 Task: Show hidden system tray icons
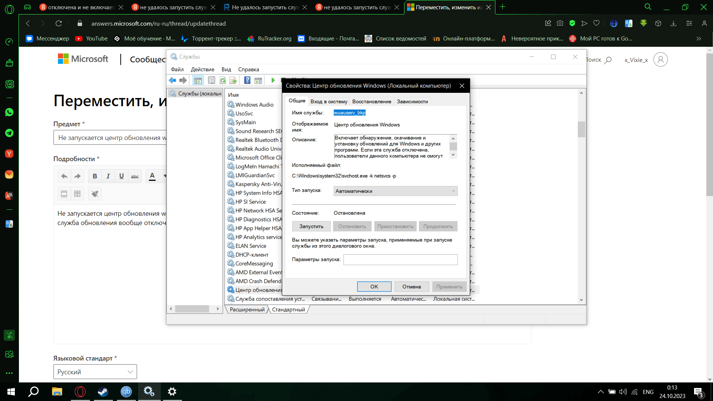(600, 392)
